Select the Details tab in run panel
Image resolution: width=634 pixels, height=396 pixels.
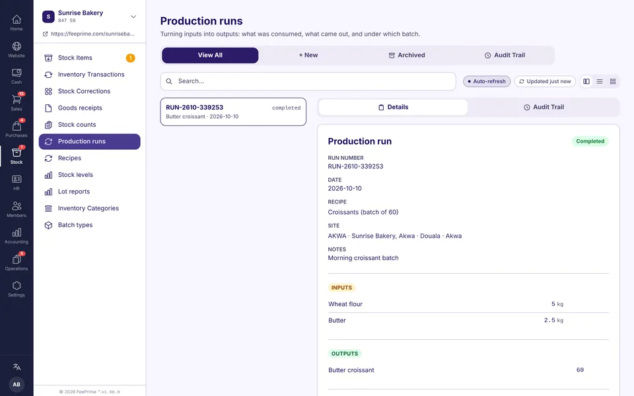click(393, 107)
